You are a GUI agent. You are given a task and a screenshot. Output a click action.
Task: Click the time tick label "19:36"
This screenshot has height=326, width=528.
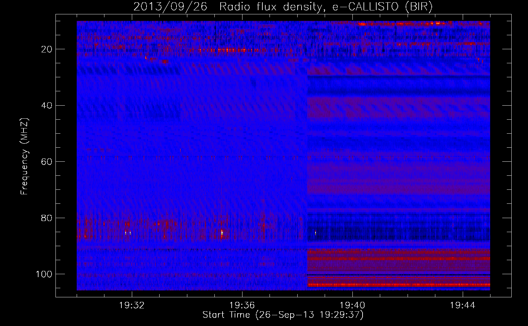click(242, 305)
